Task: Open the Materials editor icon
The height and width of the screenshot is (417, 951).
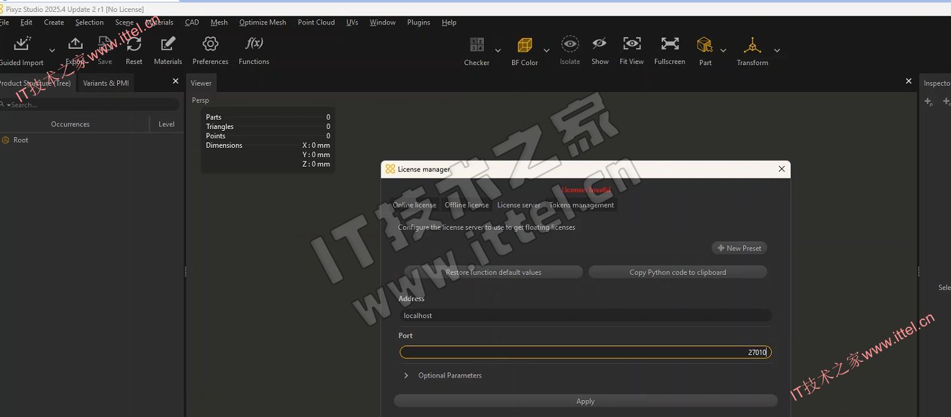Action: (168, 44)
